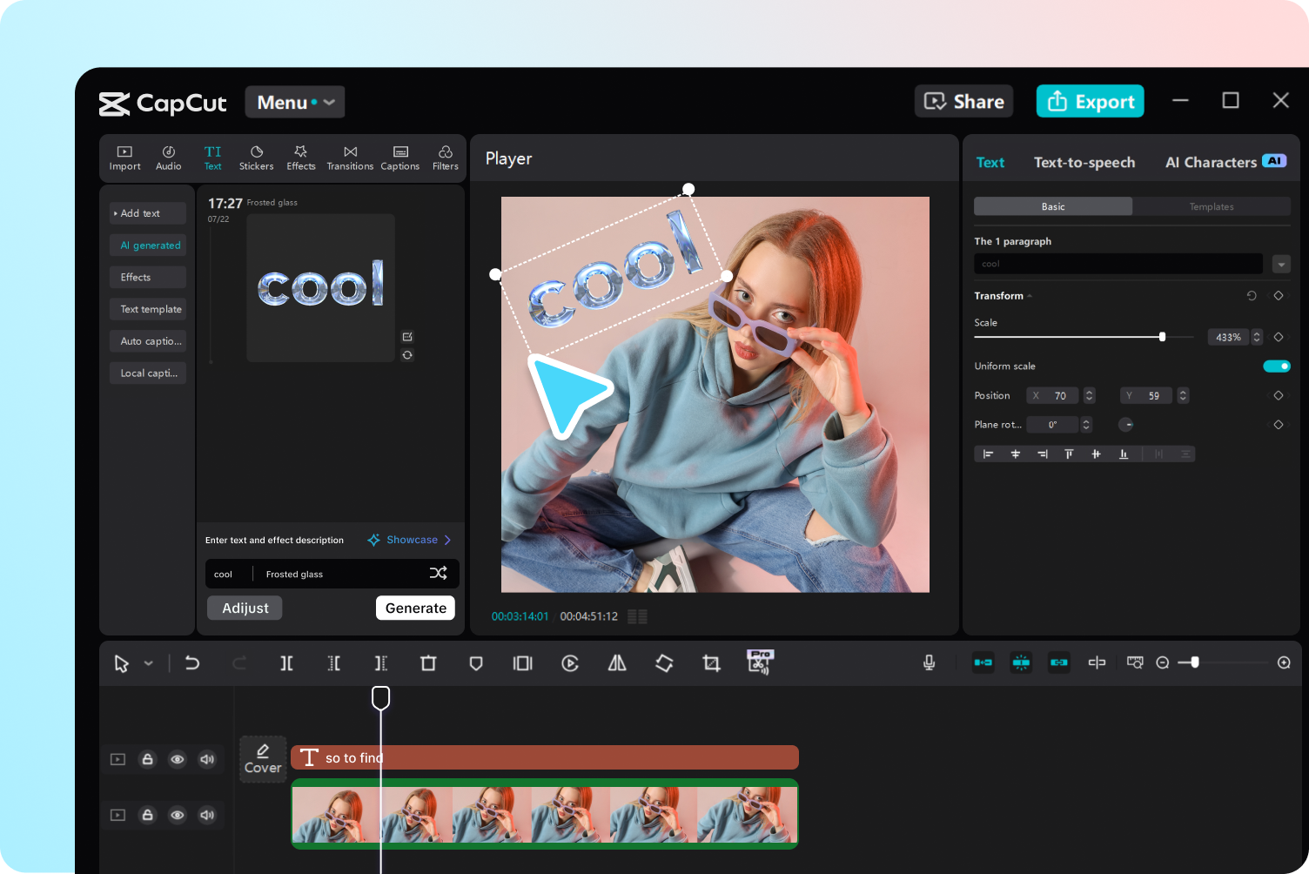Click the microphone record voiceover icon
The width and height of the screenshot is (1309, 874).
click(x=929, y=663)
